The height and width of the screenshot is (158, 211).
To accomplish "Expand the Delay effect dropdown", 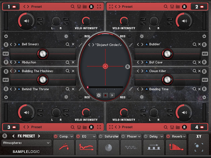I will [x=162, y=137].
